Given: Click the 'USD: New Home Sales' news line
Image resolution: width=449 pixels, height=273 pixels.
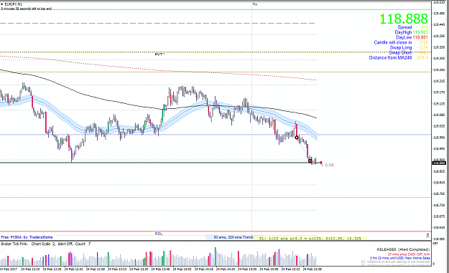Looking at the screenshot, I should pos(399,258).
